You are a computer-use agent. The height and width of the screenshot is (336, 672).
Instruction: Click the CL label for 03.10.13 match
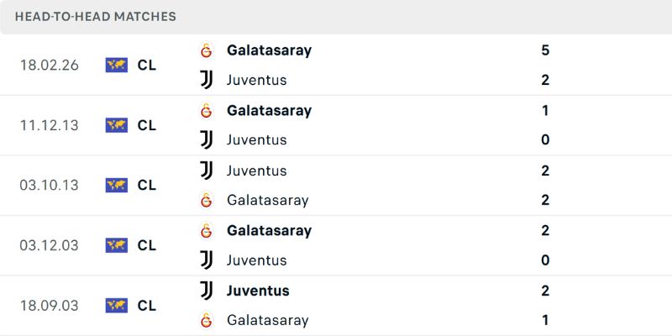click(147, 185)
